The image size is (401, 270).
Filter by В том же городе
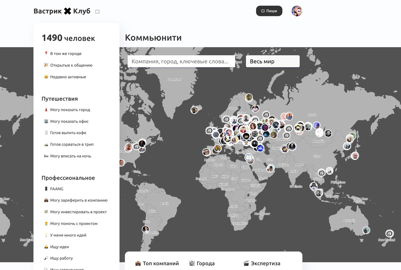coord(66,54)
